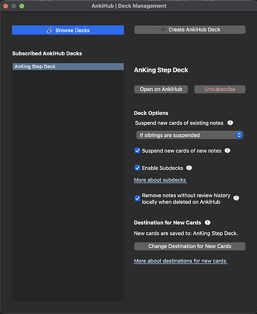Click info icon beside Enable Subdecks

click(189, 168)
